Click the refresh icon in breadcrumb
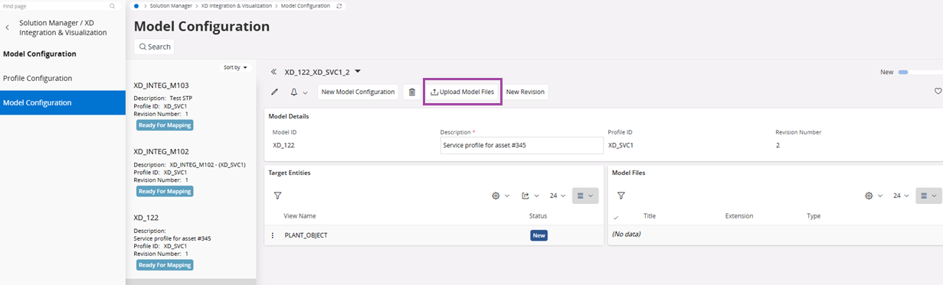The height and width of the screenshot is (285, 943). (x=339, y=5)
